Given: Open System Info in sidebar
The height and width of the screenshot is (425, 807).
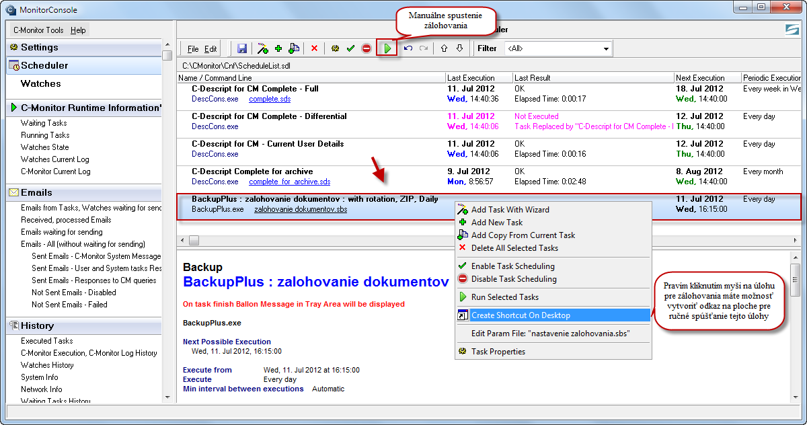Looking at the screenshot, I should point(40,377).
